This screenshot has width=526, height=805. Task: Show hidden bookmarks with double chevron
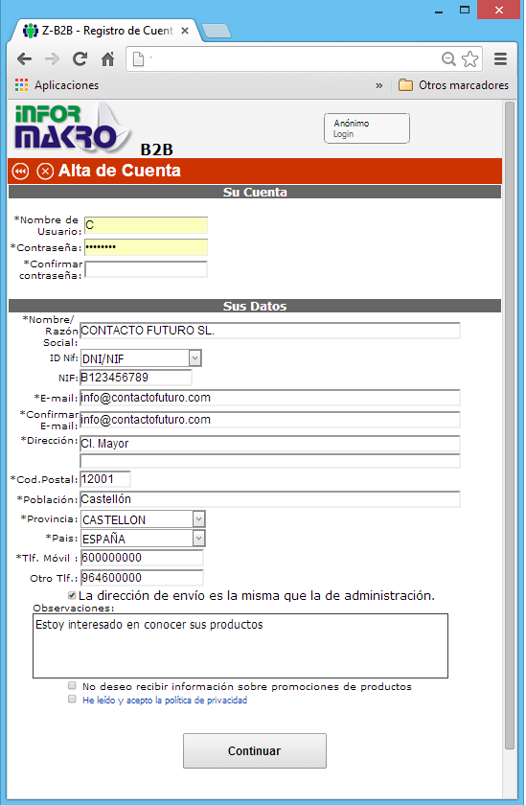point(378,85)
